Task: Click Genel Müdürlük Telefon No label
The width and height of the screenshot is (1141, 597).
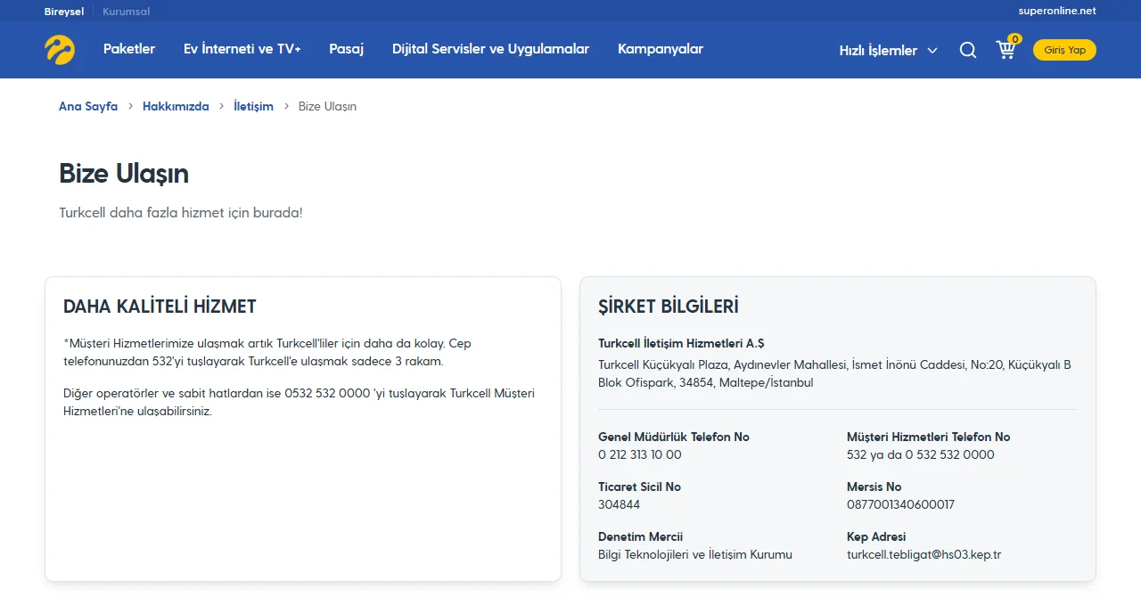Action: (x=674, y=437)
